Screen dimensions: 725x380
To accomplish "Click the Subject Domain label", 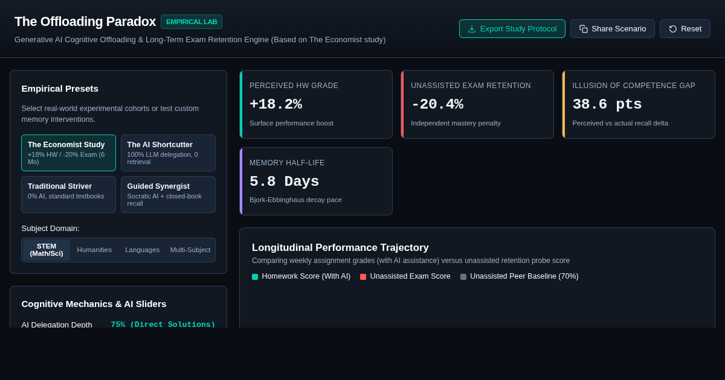I will click(x=50, y=229).
